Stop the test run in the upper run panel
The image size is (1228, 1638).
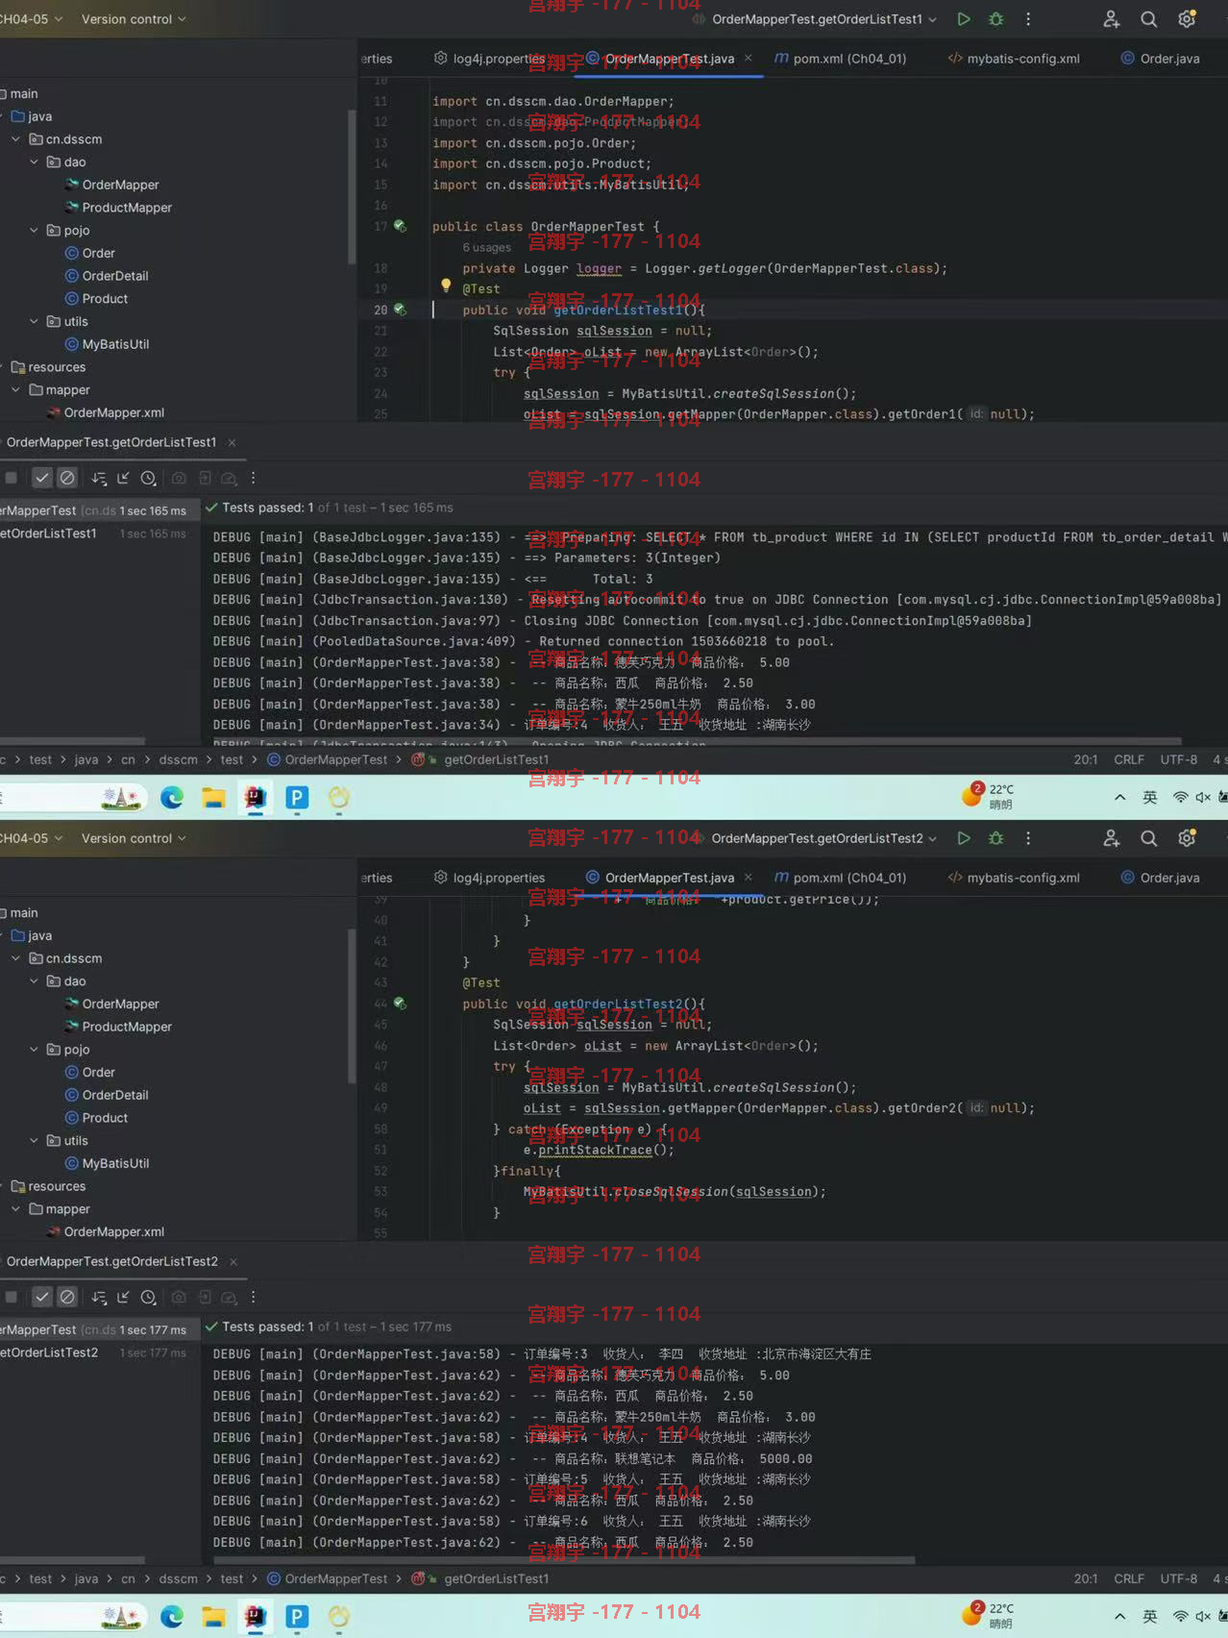(x=11, y=478)
